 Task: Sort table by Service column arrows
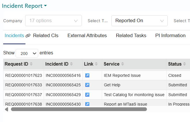[x=123, y=64]
